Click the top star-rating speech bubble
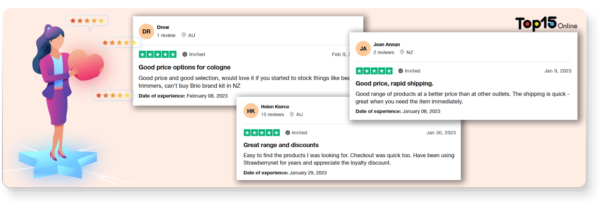The width and height of the screenshot is (599, 202). coord(87,20)
